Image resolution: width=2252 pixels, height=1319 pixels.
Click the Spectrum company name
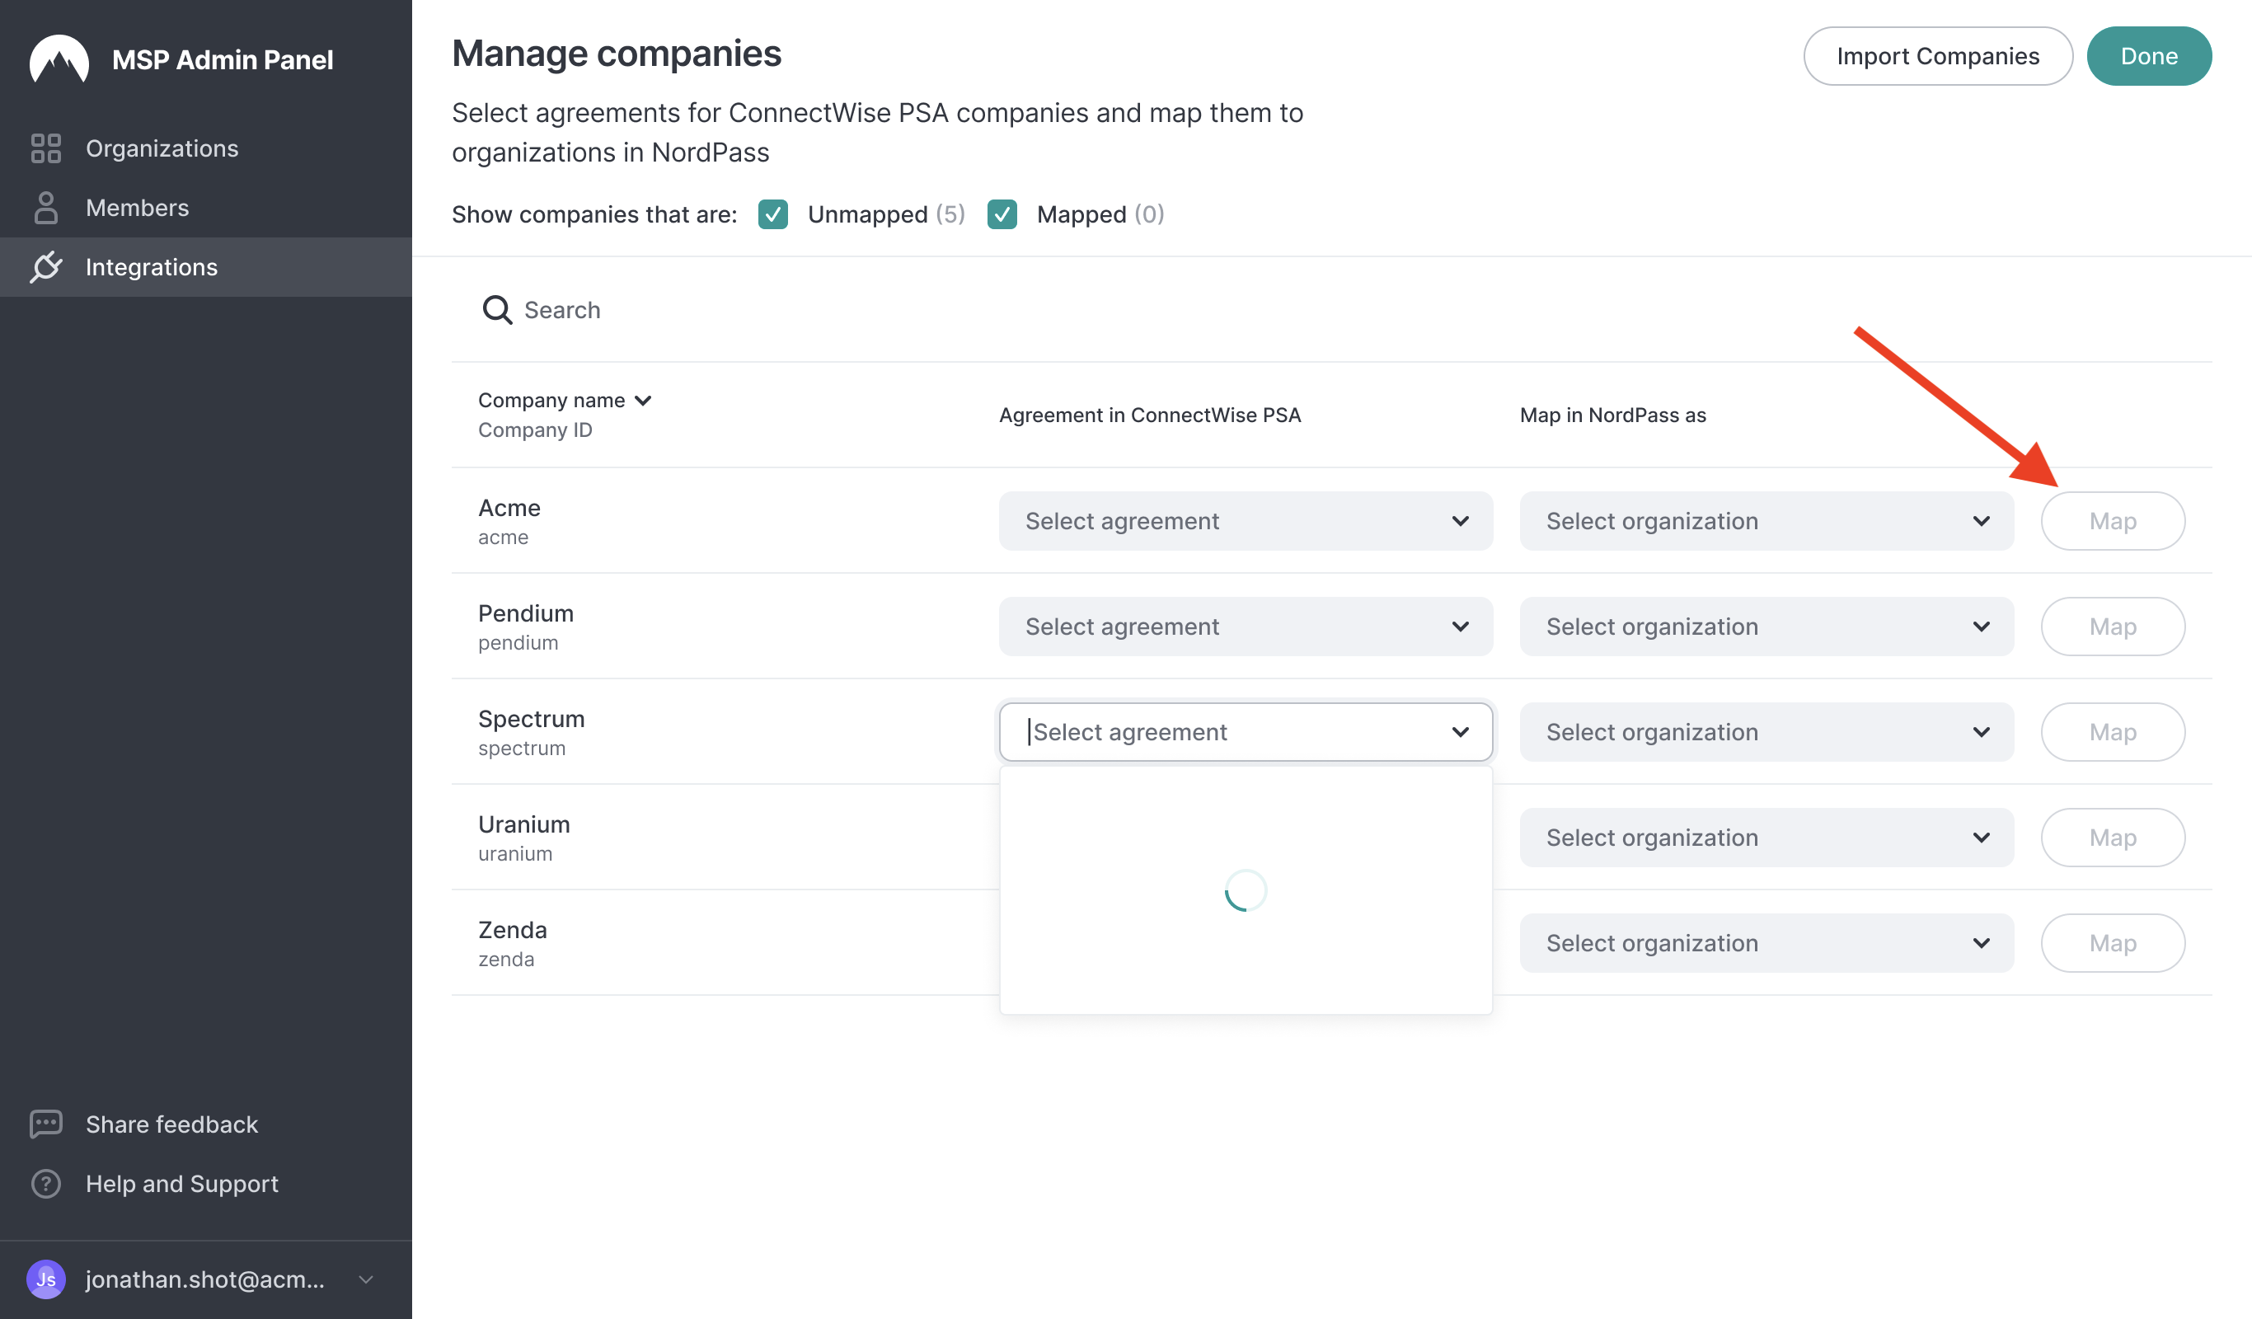531,720
